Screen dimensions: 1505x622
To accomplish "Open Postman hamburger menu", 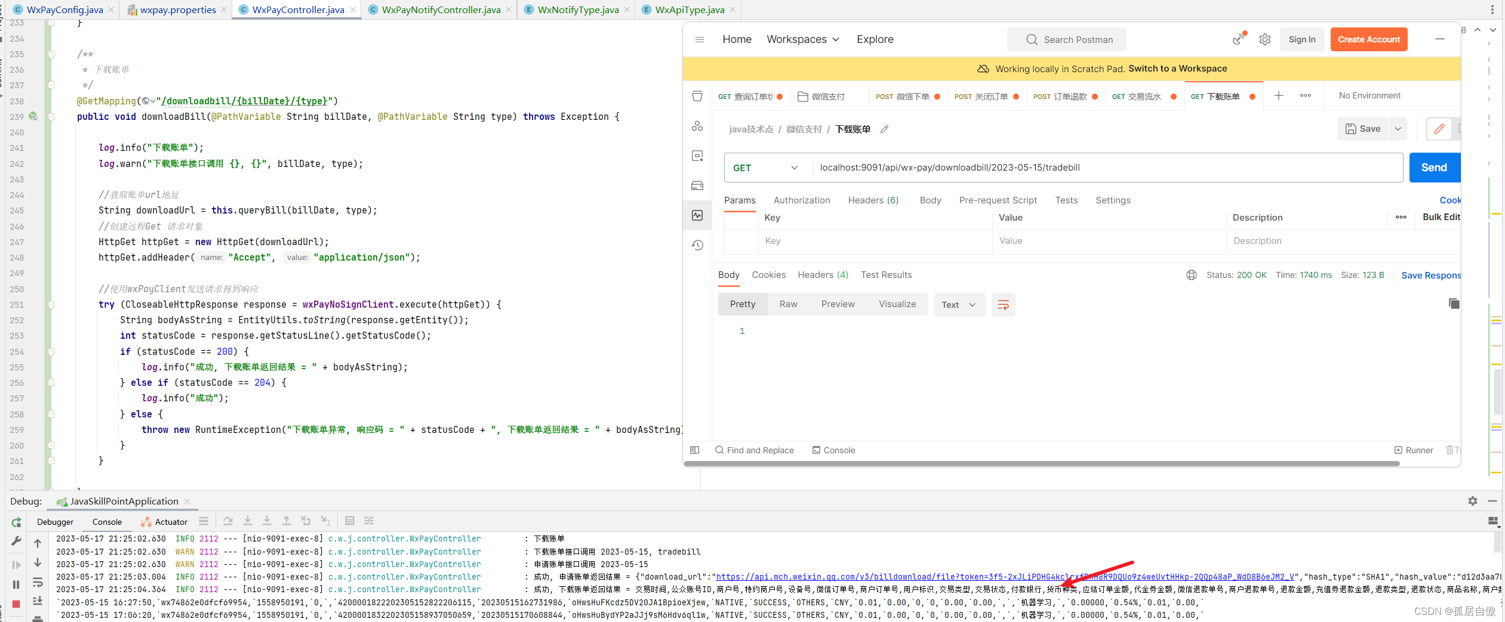I will click(x=700, y=39).
